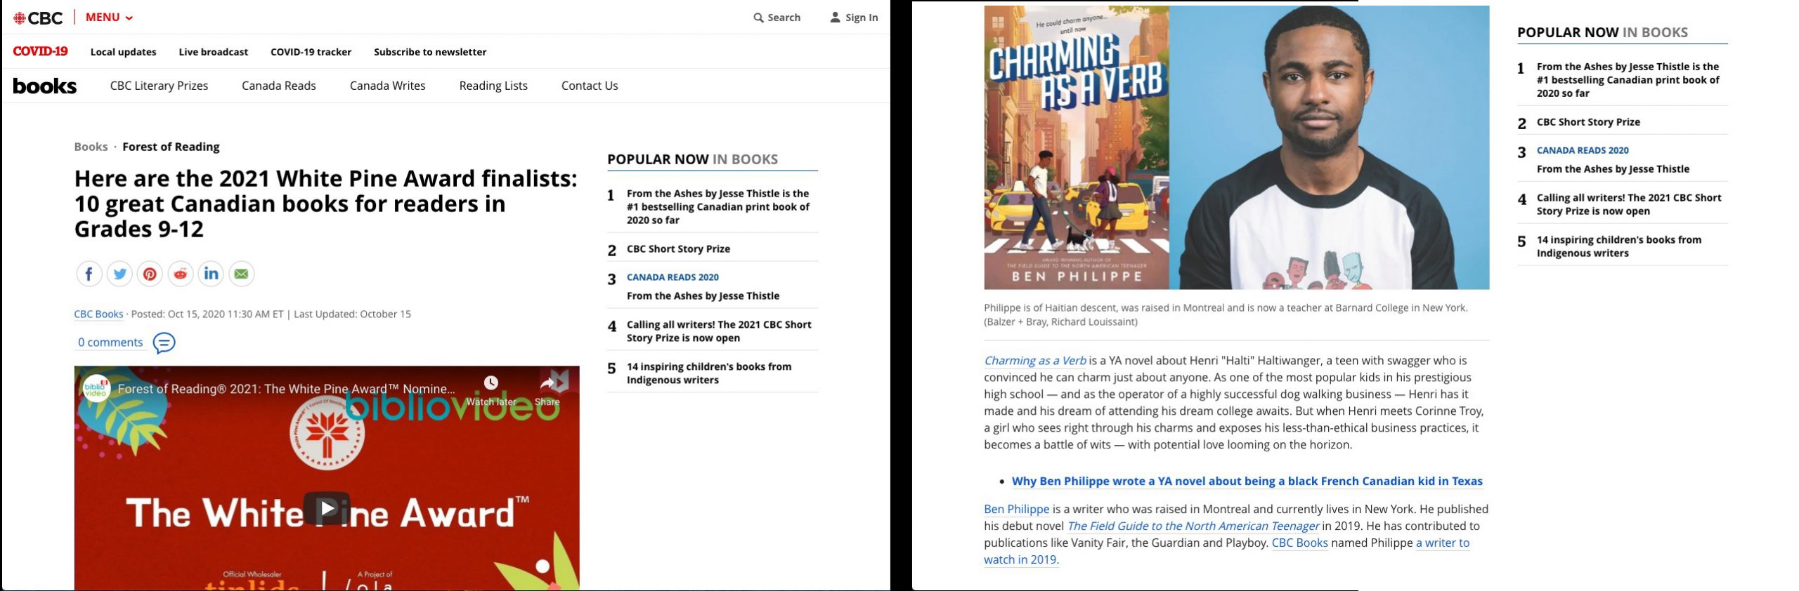Open the COVID-19 section link

coord(40,51)
